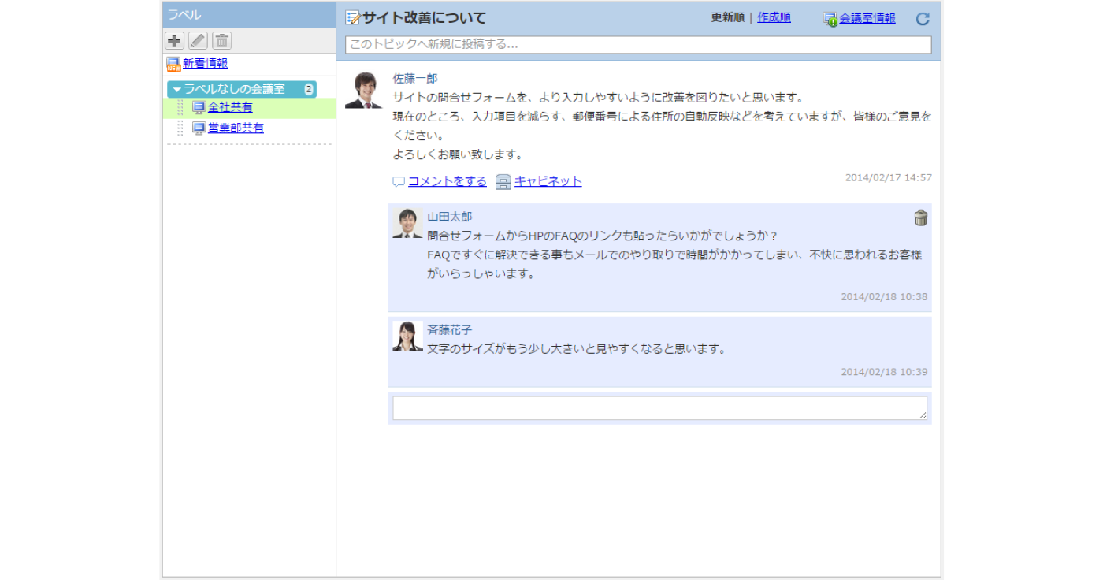The width and height of the screenshot is (1103, 580).
Task: Click the 会議室情報 icon
Action: click(x=830, y=19)
